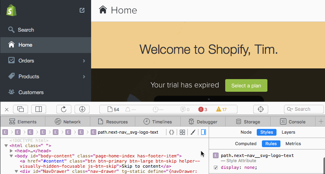Expand the Orders submenu chevron
The image size is (325, 174).
click(84, 61)
